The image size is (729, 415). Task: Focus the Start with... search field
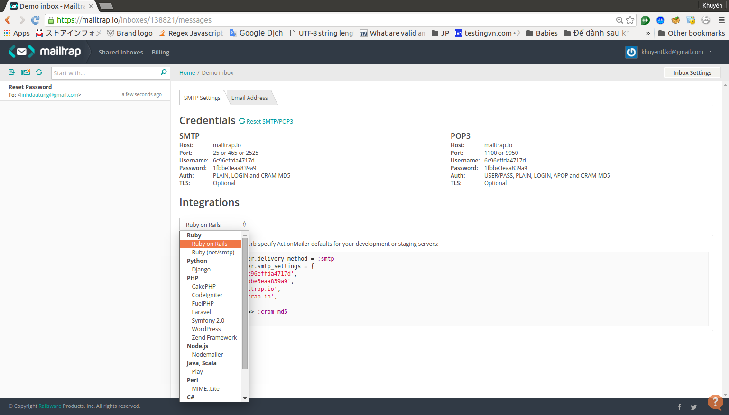click(x=105, y=73)
